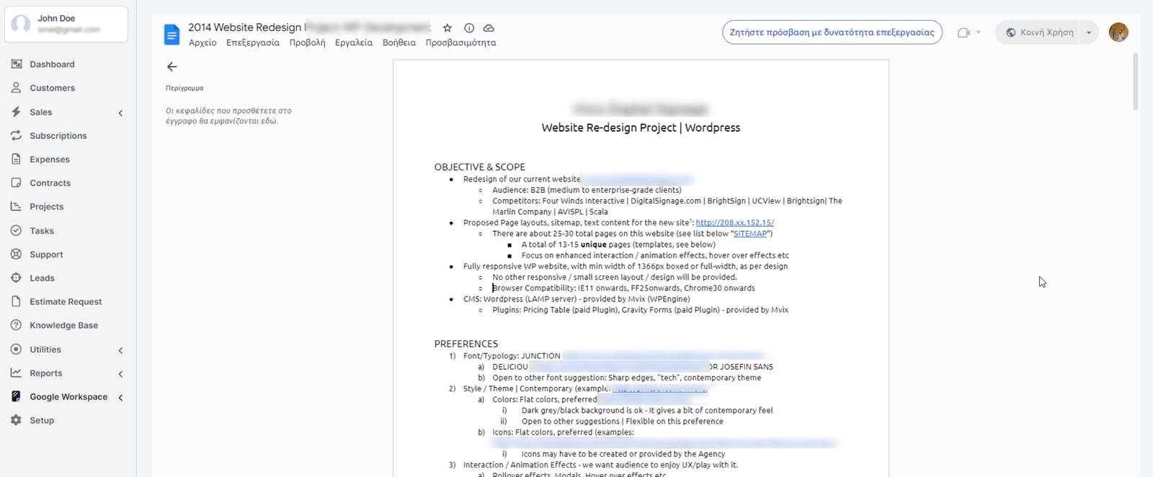Screen dimensions: 1153x477
Task: Follow the SITEMAP link in document
Action: pos(750,234)
